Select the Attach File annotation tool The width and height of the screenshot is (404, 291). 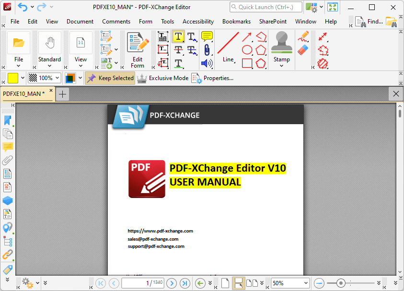tap(208, 49)
